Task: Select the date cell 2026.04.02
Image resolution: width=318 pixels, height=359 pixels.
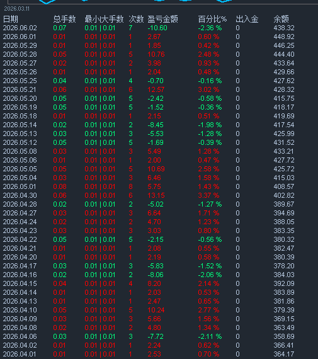Action: (x=20, y=345)
